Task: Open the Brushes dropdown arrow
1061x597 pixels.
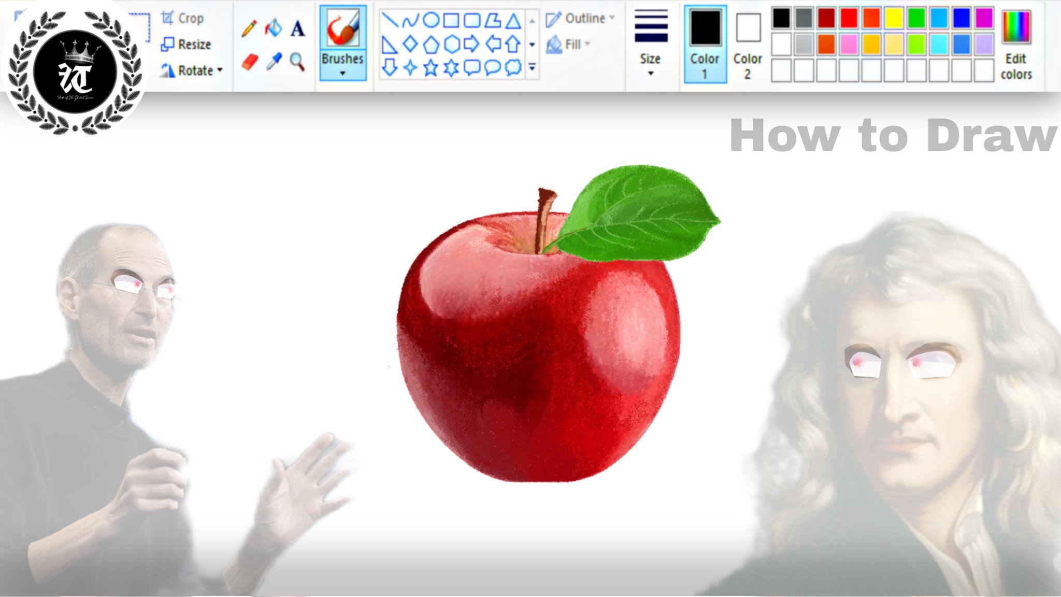Action: pos(342,74)
